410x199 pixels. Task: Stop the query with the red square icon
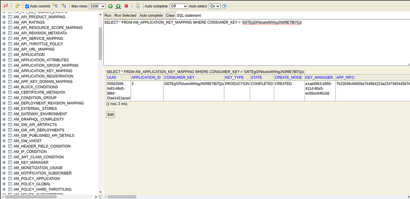[x=126, y=6]
